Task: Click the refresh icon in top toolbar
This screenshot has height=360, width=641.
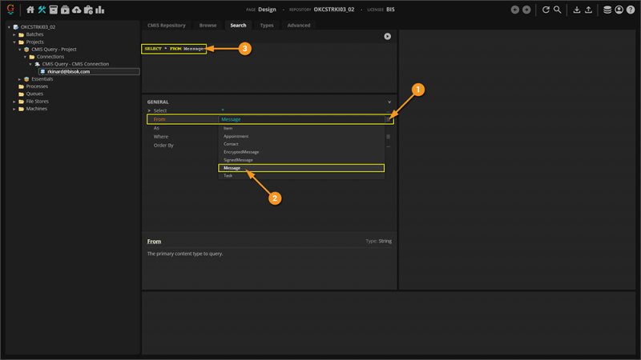Action: pyautogui.click(x=546, y=10)
